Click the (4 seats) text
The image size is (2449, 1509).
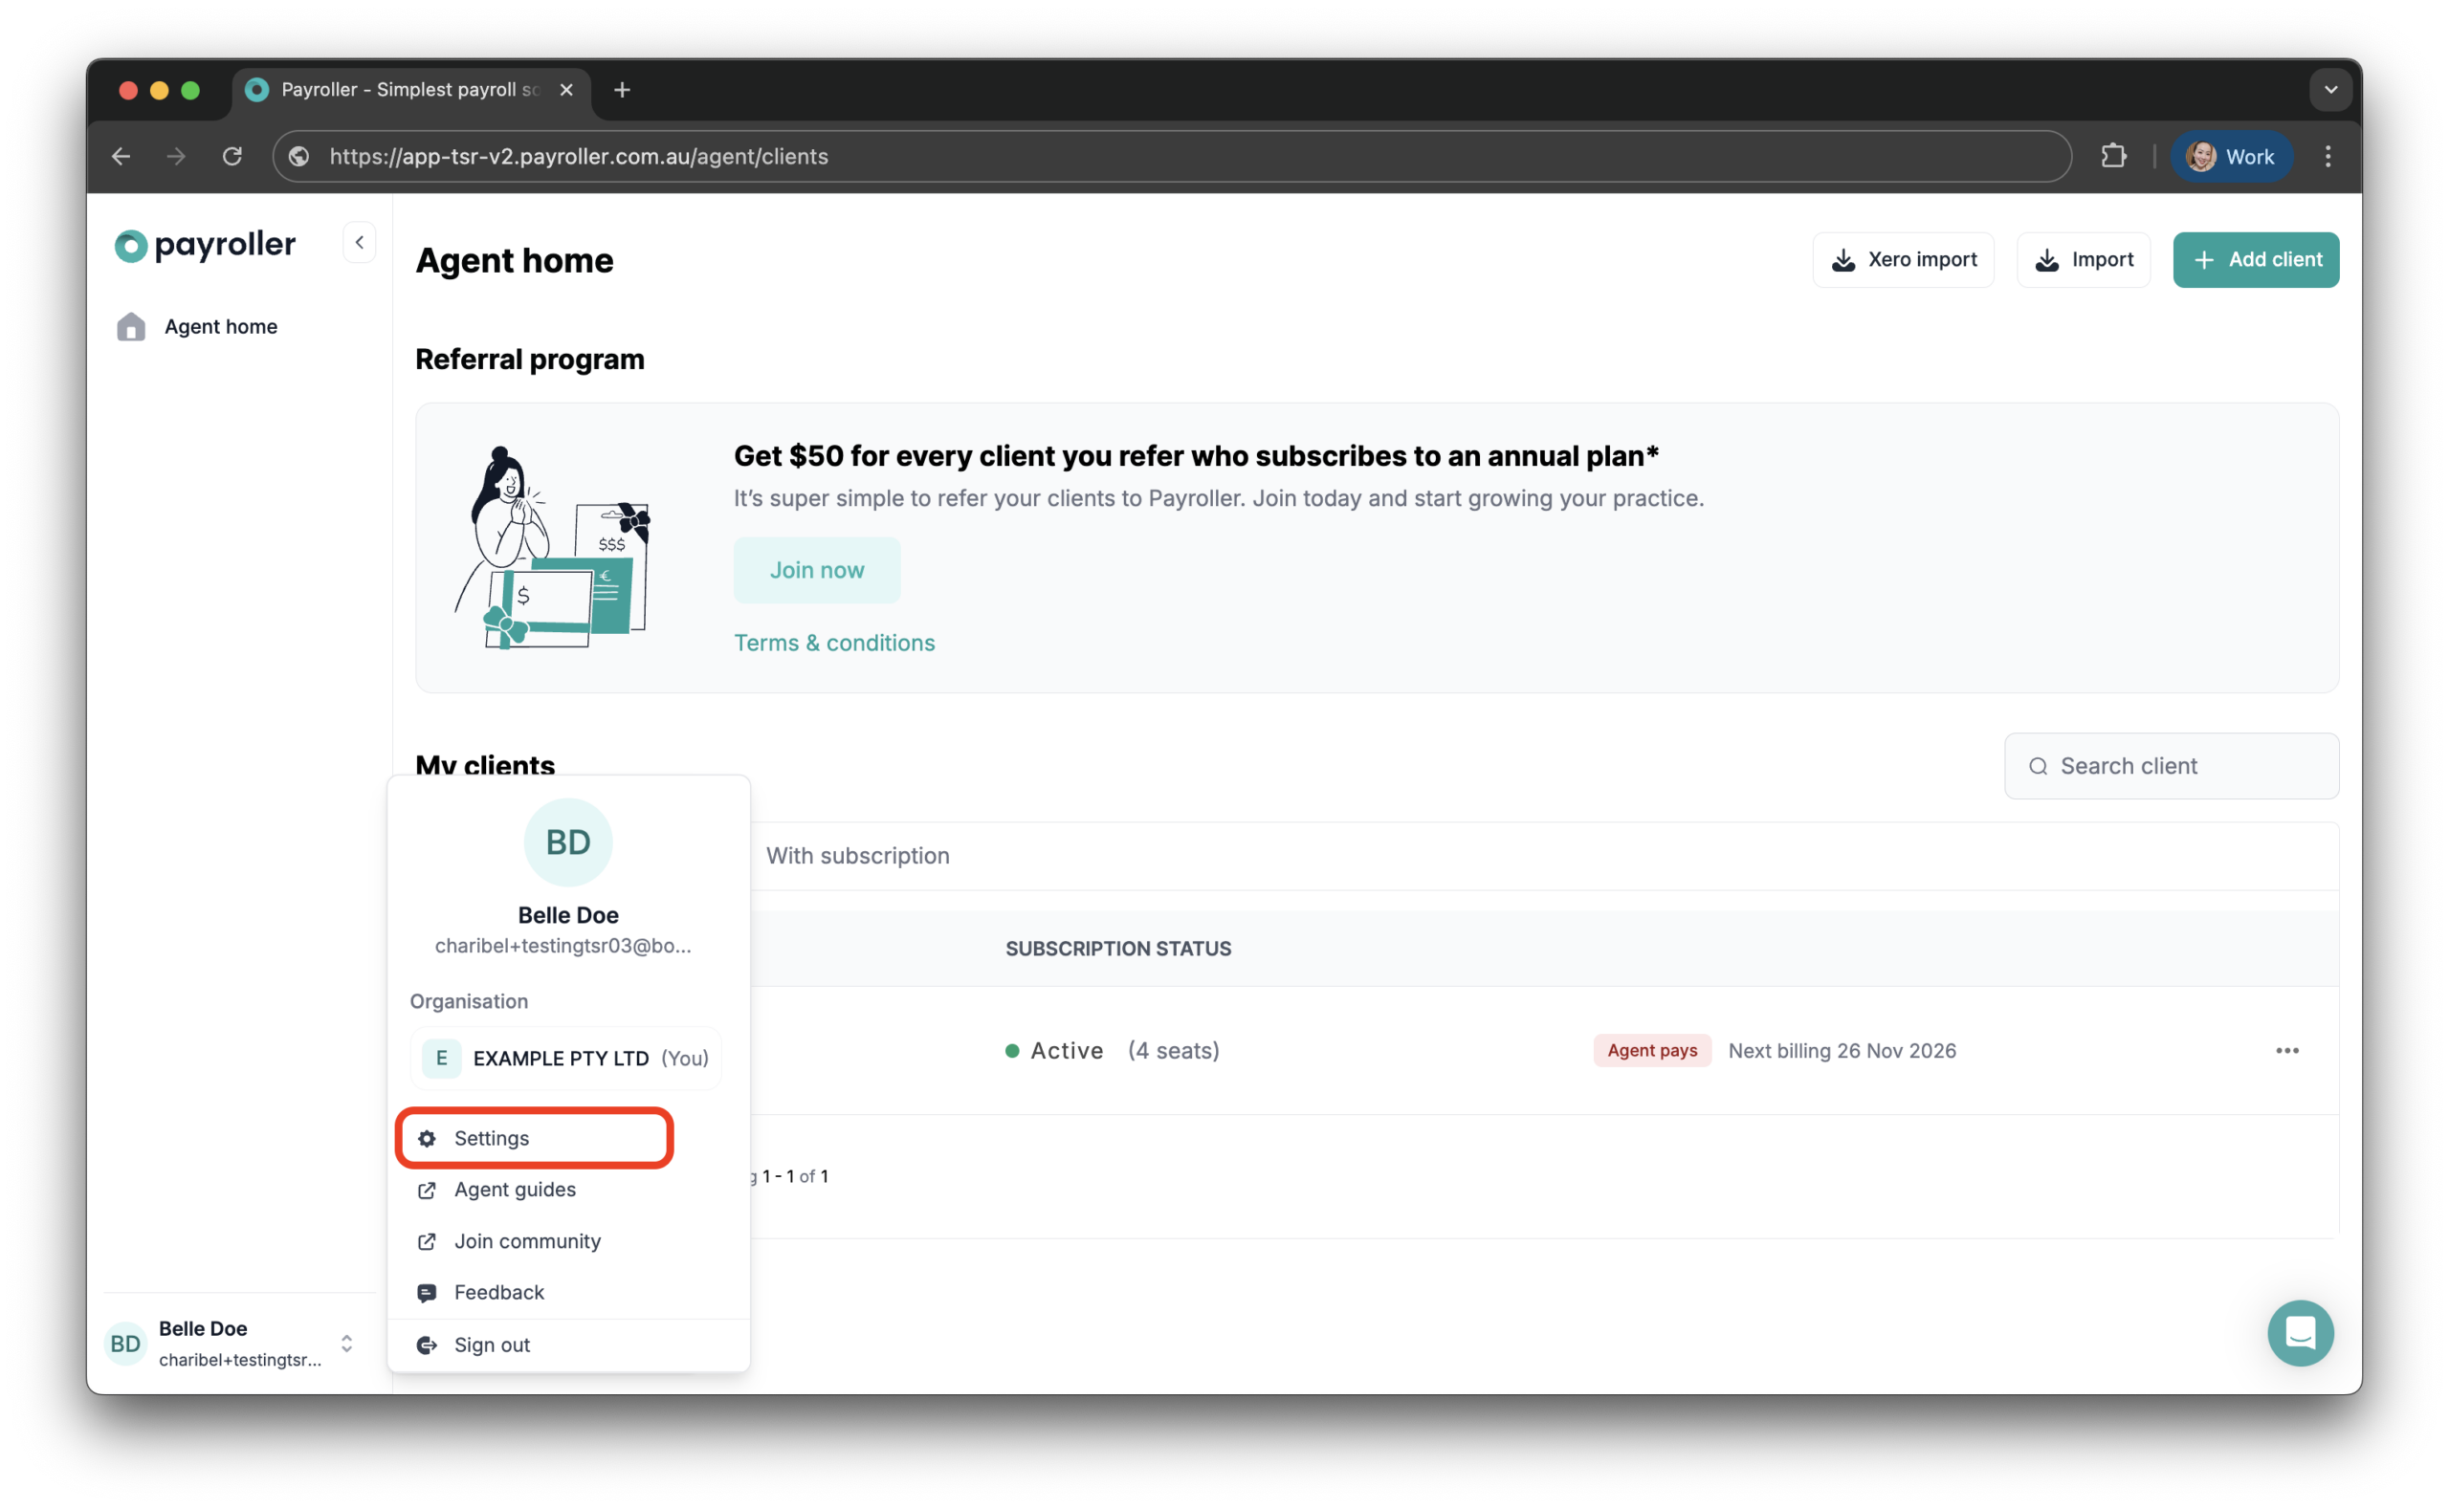1173,1050
